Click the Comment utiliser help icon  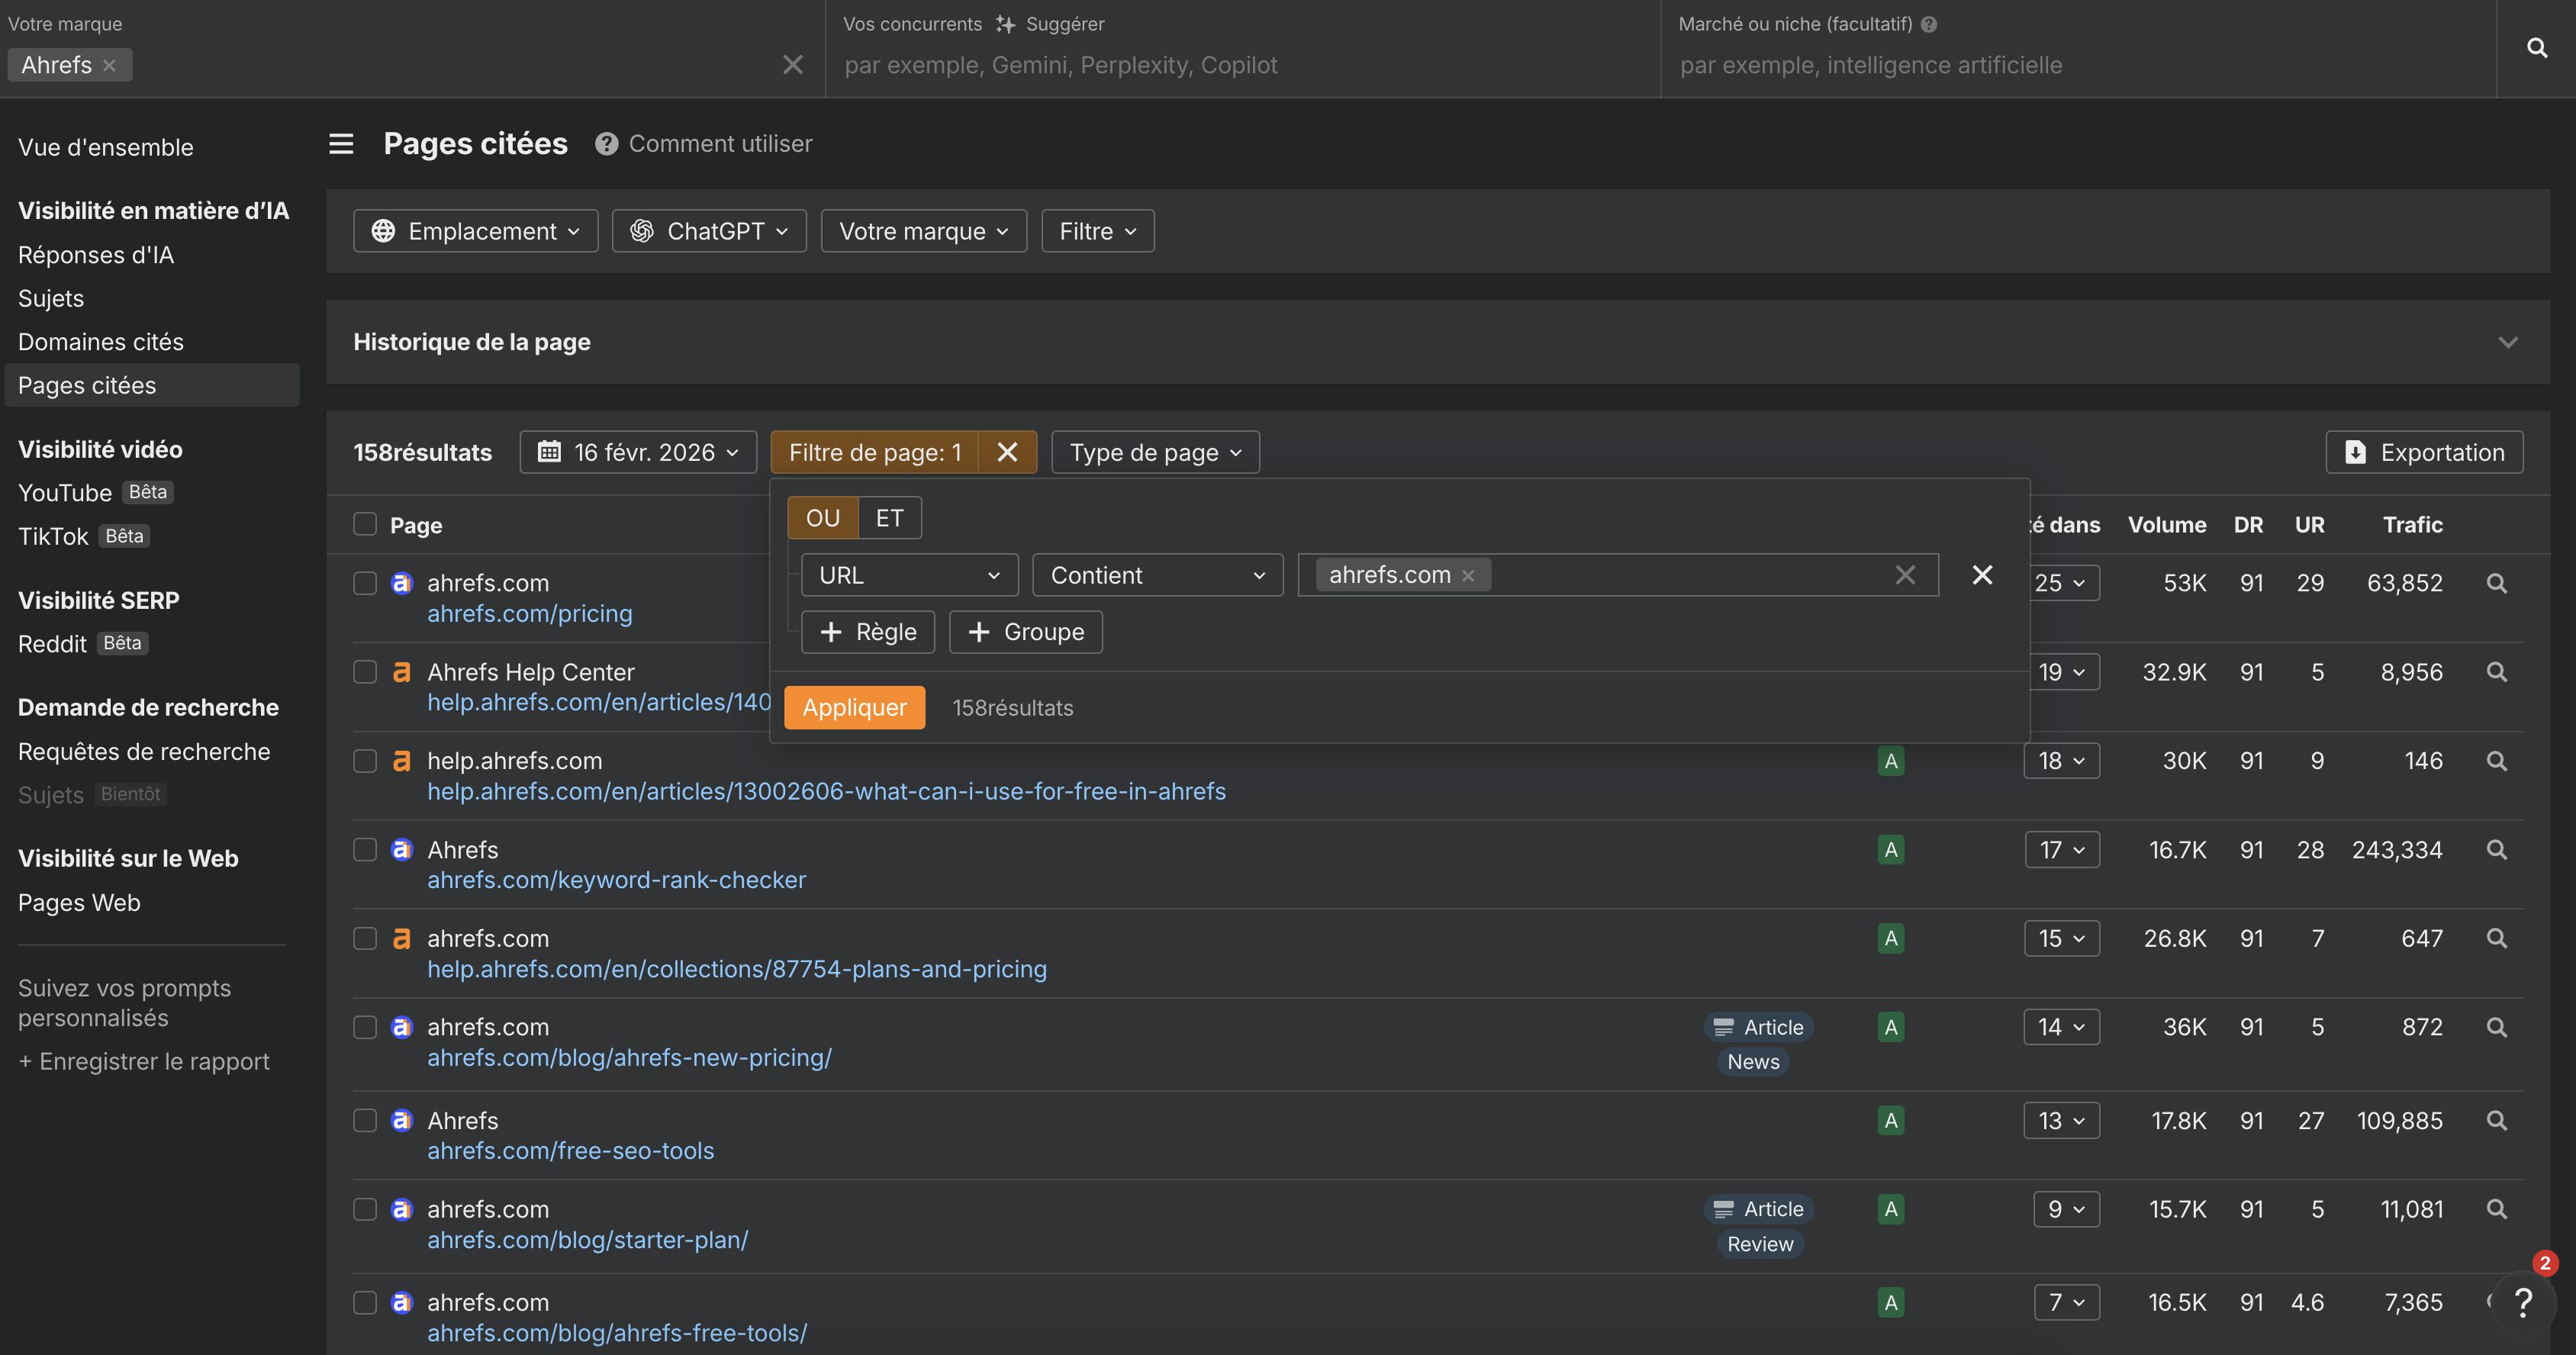point(606,144)
